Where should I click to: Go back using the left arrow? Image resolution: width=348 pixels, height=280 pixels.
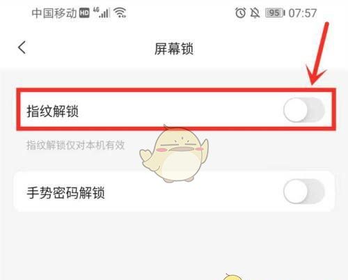(22, 48)
